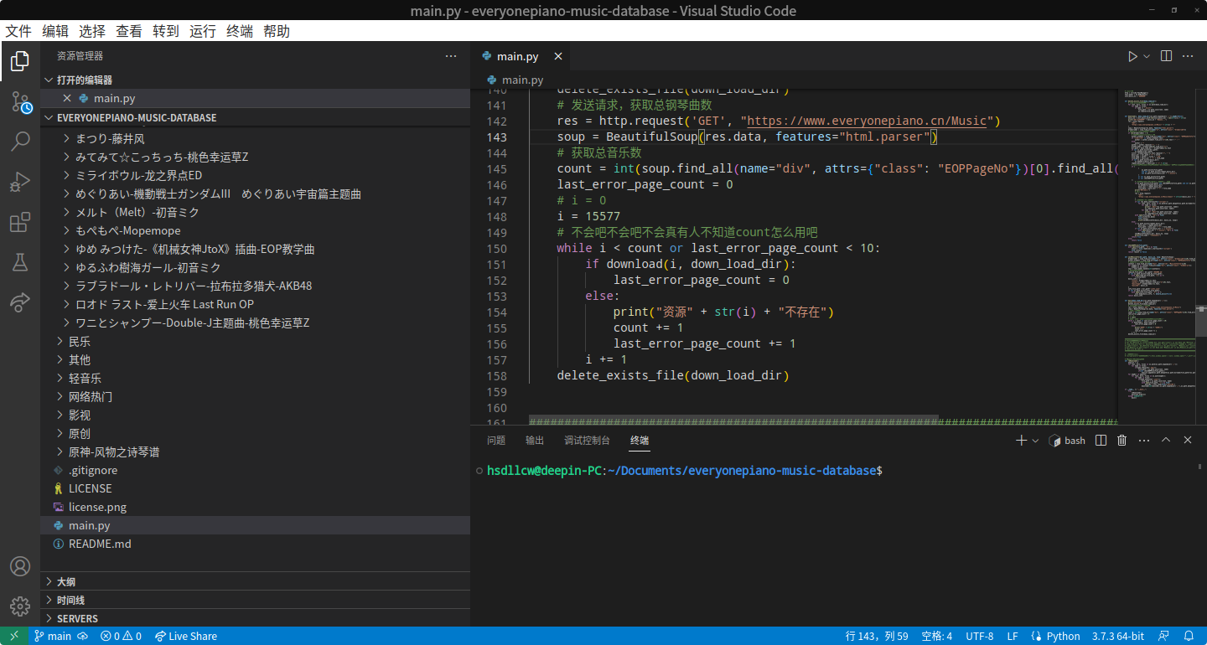Open the Extensions view
The image size is (1207, 645).
[20, 223]
